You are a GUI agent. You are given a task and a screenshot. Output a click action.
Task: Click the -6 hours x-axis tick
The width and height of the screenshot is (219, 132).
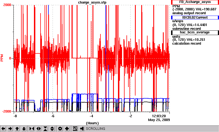[53, 116]
